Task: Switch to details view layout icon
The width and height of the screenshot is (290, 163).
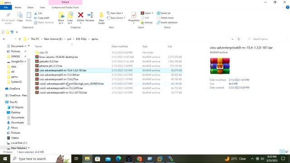Action: [x=282, y=152]
